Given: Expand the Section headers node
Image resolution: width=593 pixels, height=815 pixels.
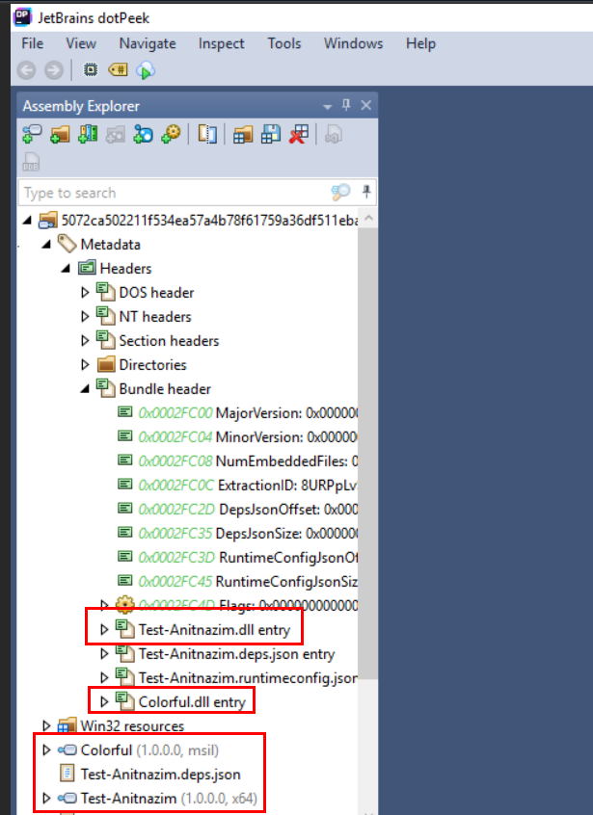Looking at the screenshot, I should coord(85,340).
